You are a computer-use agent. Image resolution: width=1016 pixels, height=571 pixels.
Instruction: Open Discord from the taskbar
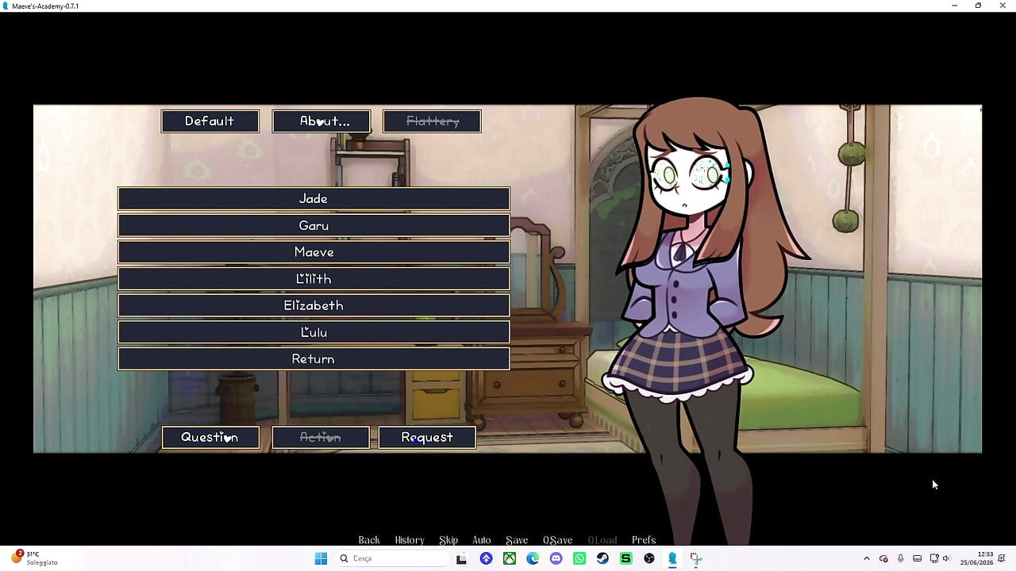(556, 558)
